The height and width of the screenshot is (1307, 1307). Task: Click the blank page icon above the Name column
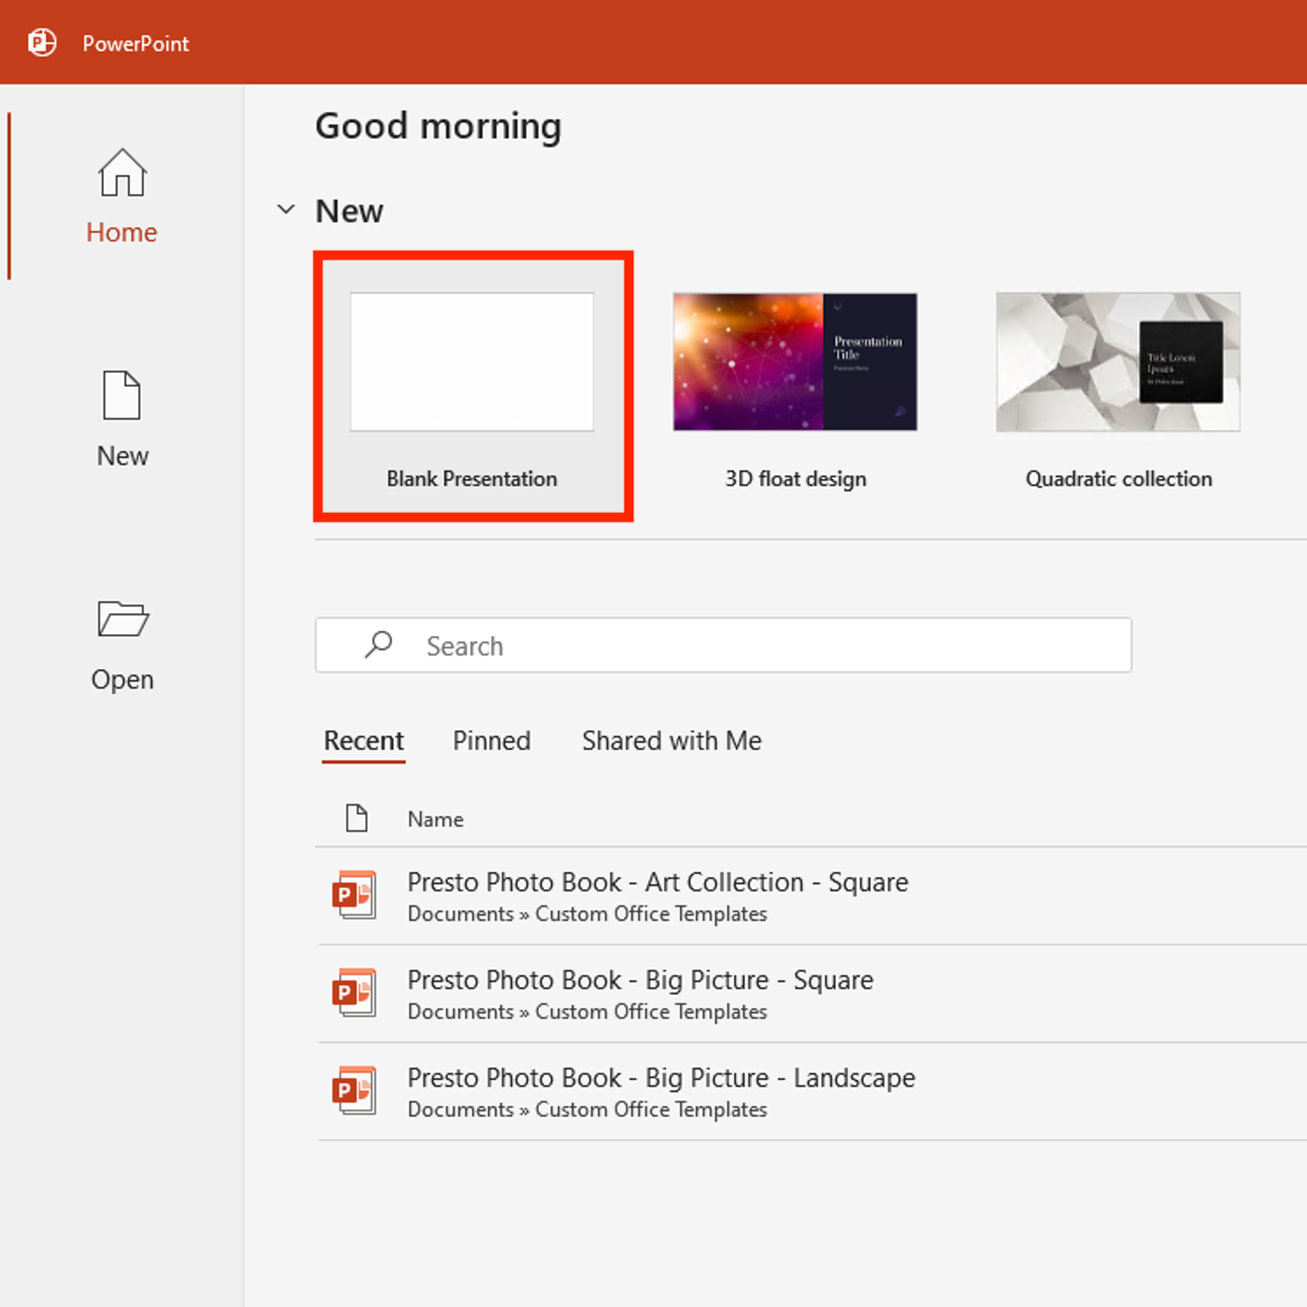[x=356, y=818]
